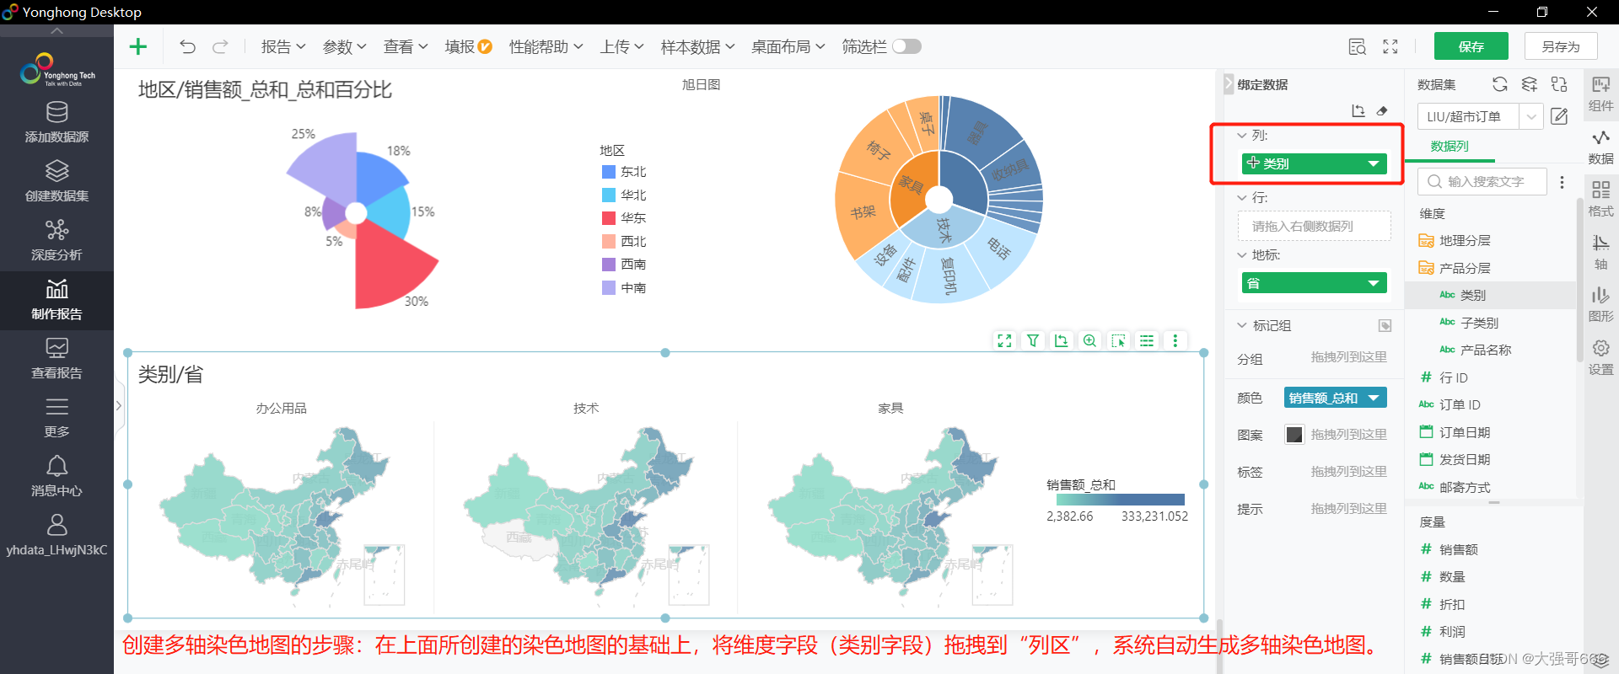The width and height of the screenshot is (1619, 674).
Task: Focus the 输入搜索文字 search field
Action: tap(1482, 181)
